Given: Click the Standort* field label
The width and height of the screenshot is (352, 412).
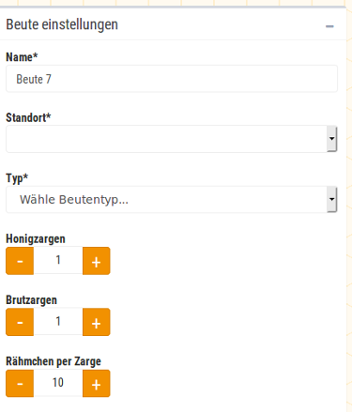Looking at the screenshot, I should pos(28,117).
